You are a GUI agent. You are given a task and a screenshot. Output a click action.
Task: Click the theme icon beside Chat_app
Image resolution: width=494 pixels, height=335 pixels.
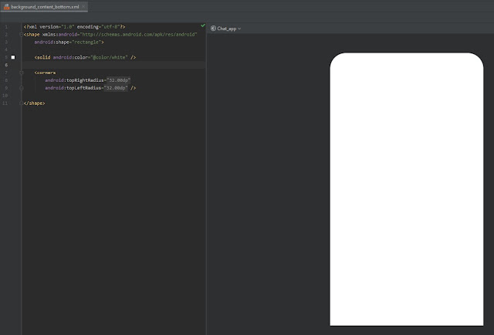(x=213, y=28)
